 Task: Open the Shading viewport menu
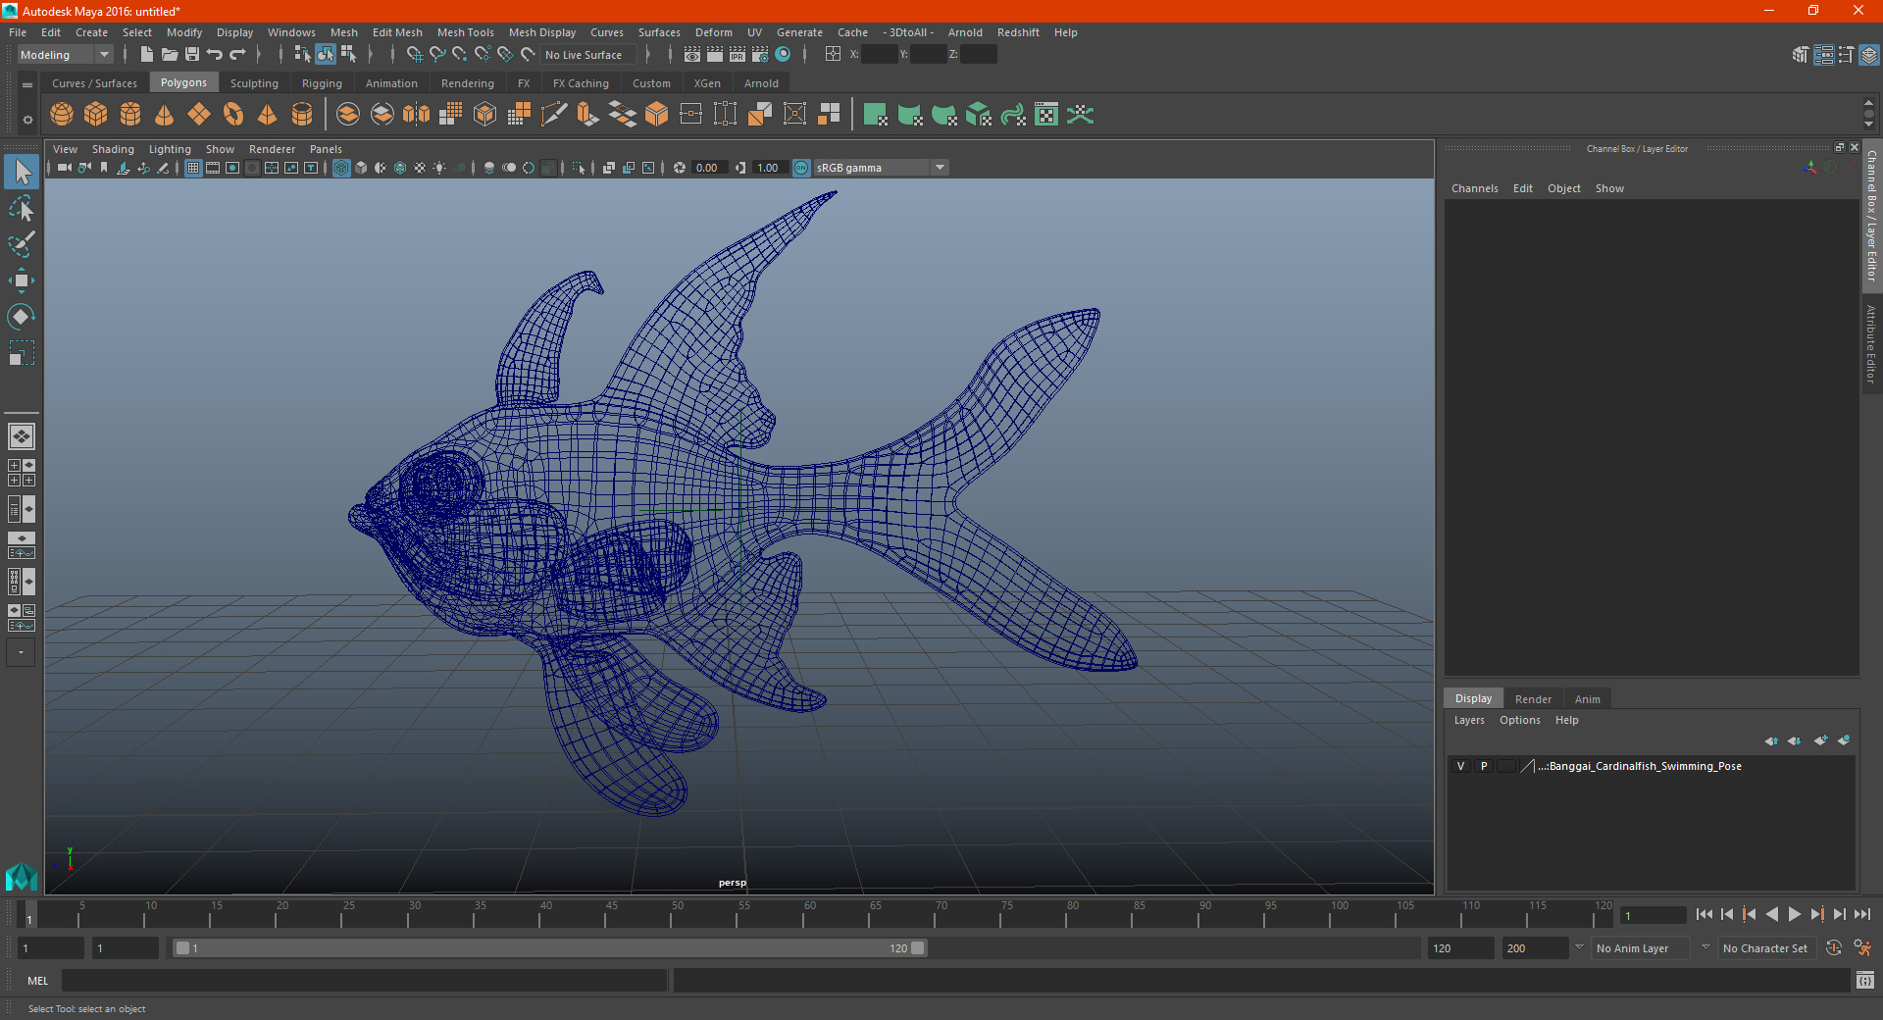[x=113, y=149]
